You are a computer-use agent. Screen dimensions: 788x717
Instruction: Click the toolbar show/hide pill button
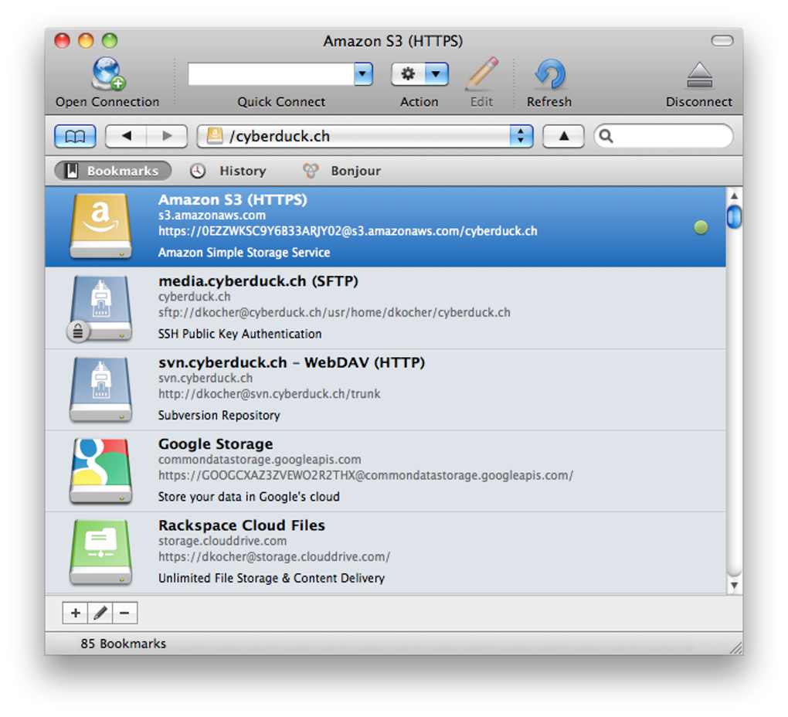point(722,41)
